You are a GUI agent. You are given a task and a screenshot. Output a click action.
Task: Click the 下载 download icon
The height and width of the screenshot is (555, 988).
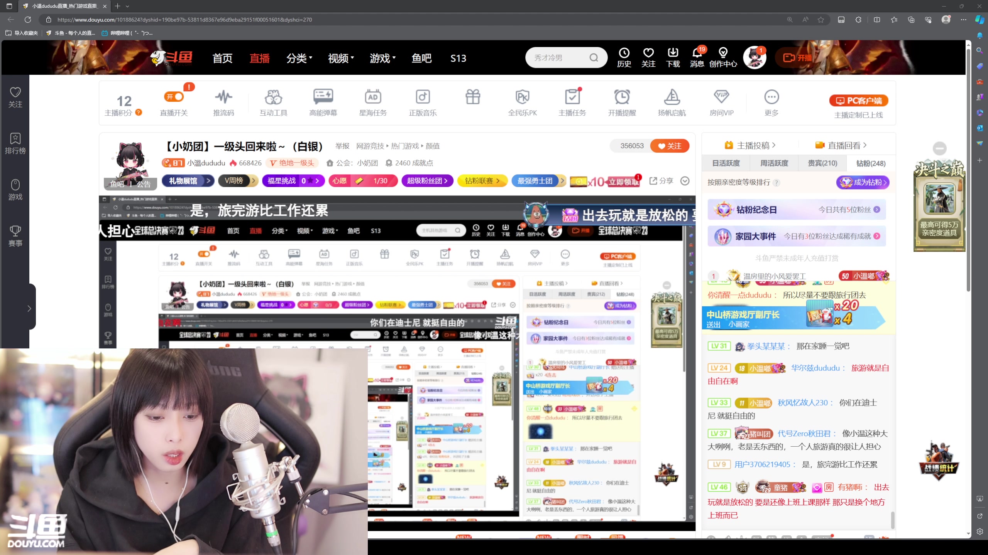[x=673, y=57]
